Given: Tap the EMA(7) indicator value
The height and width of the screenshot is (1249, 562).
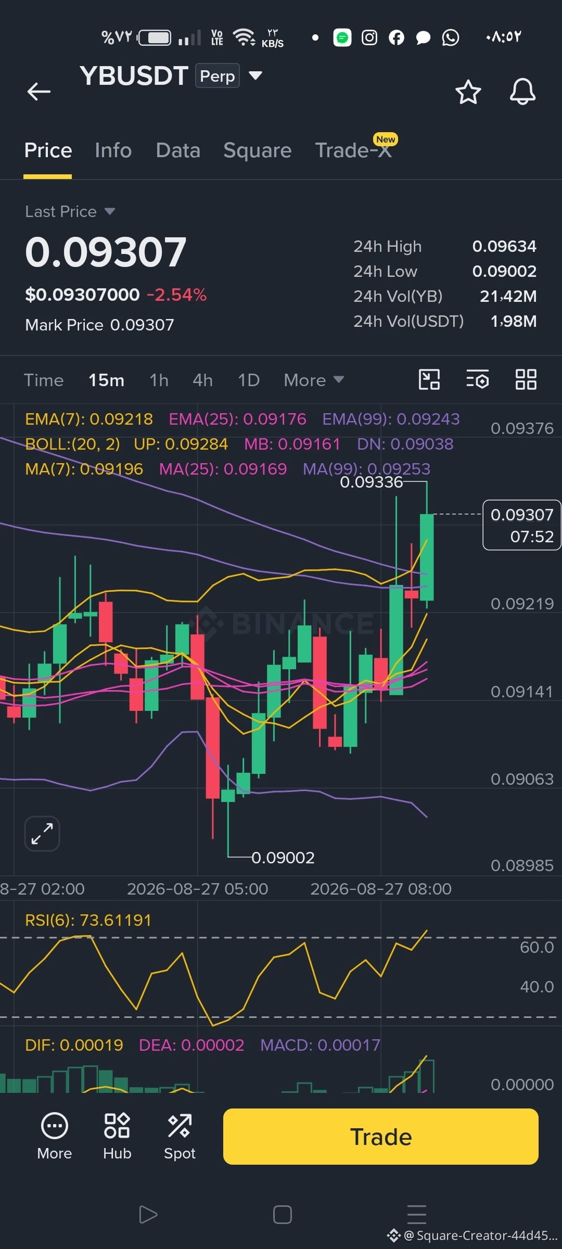Looking at the screenshot, I should pos(89,419).
